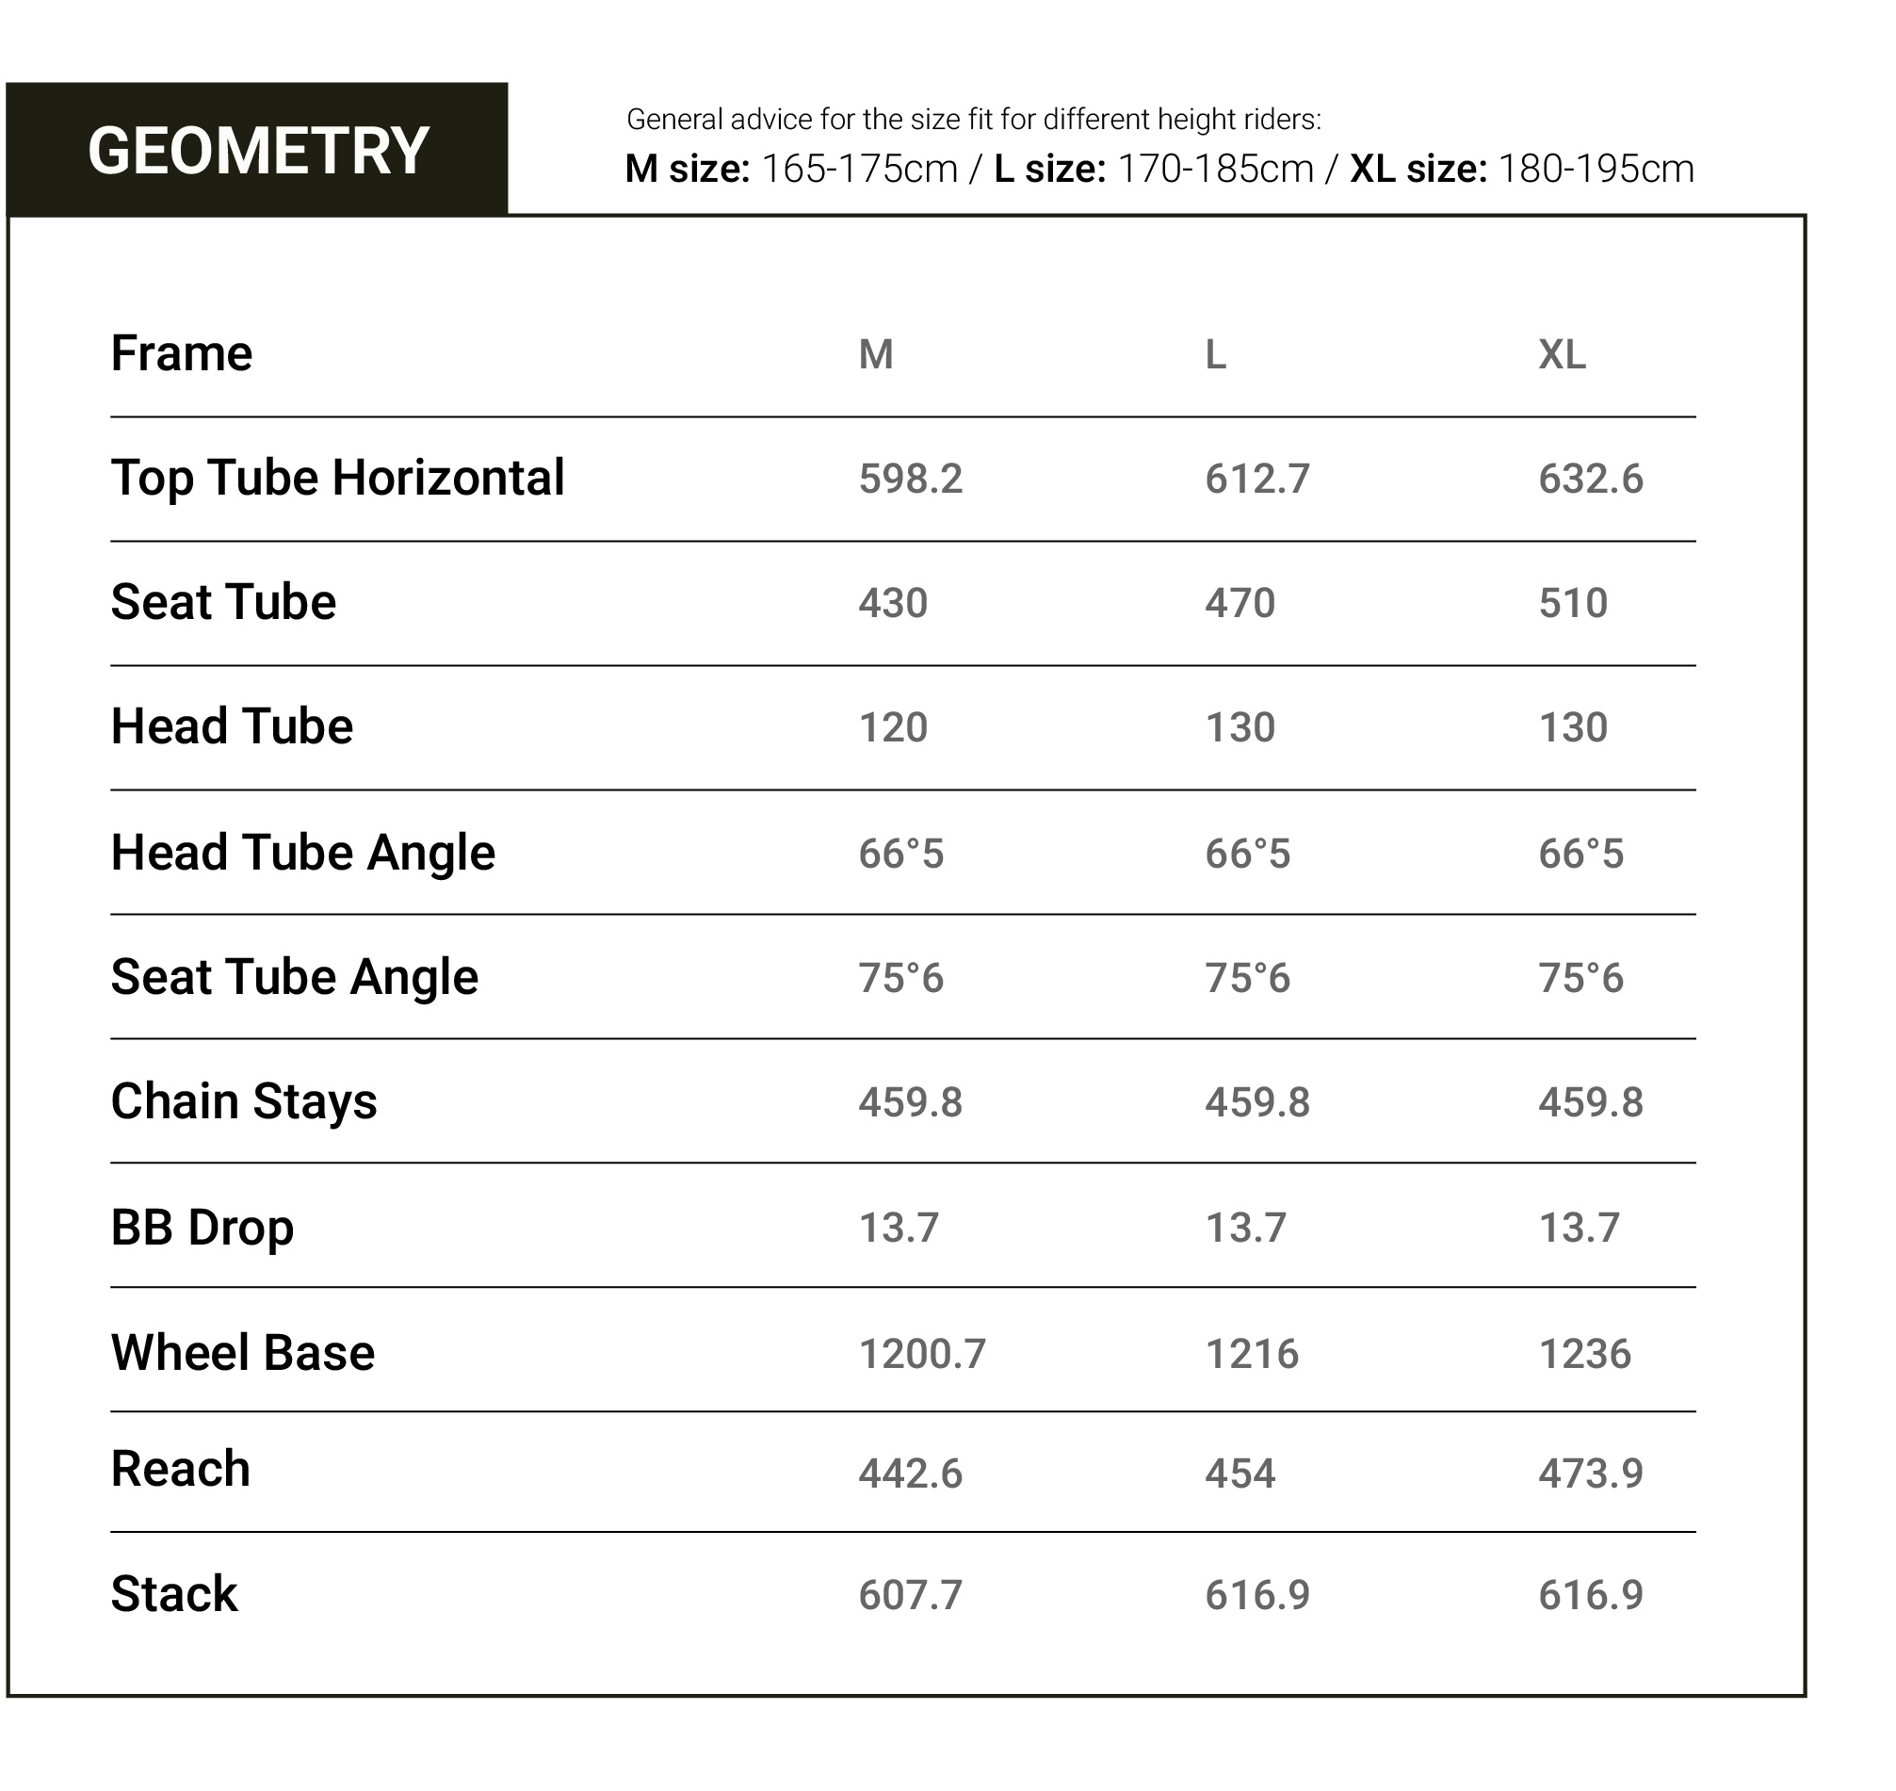
Task: Click the Seat Tube row label
Action: pos(223,602)
